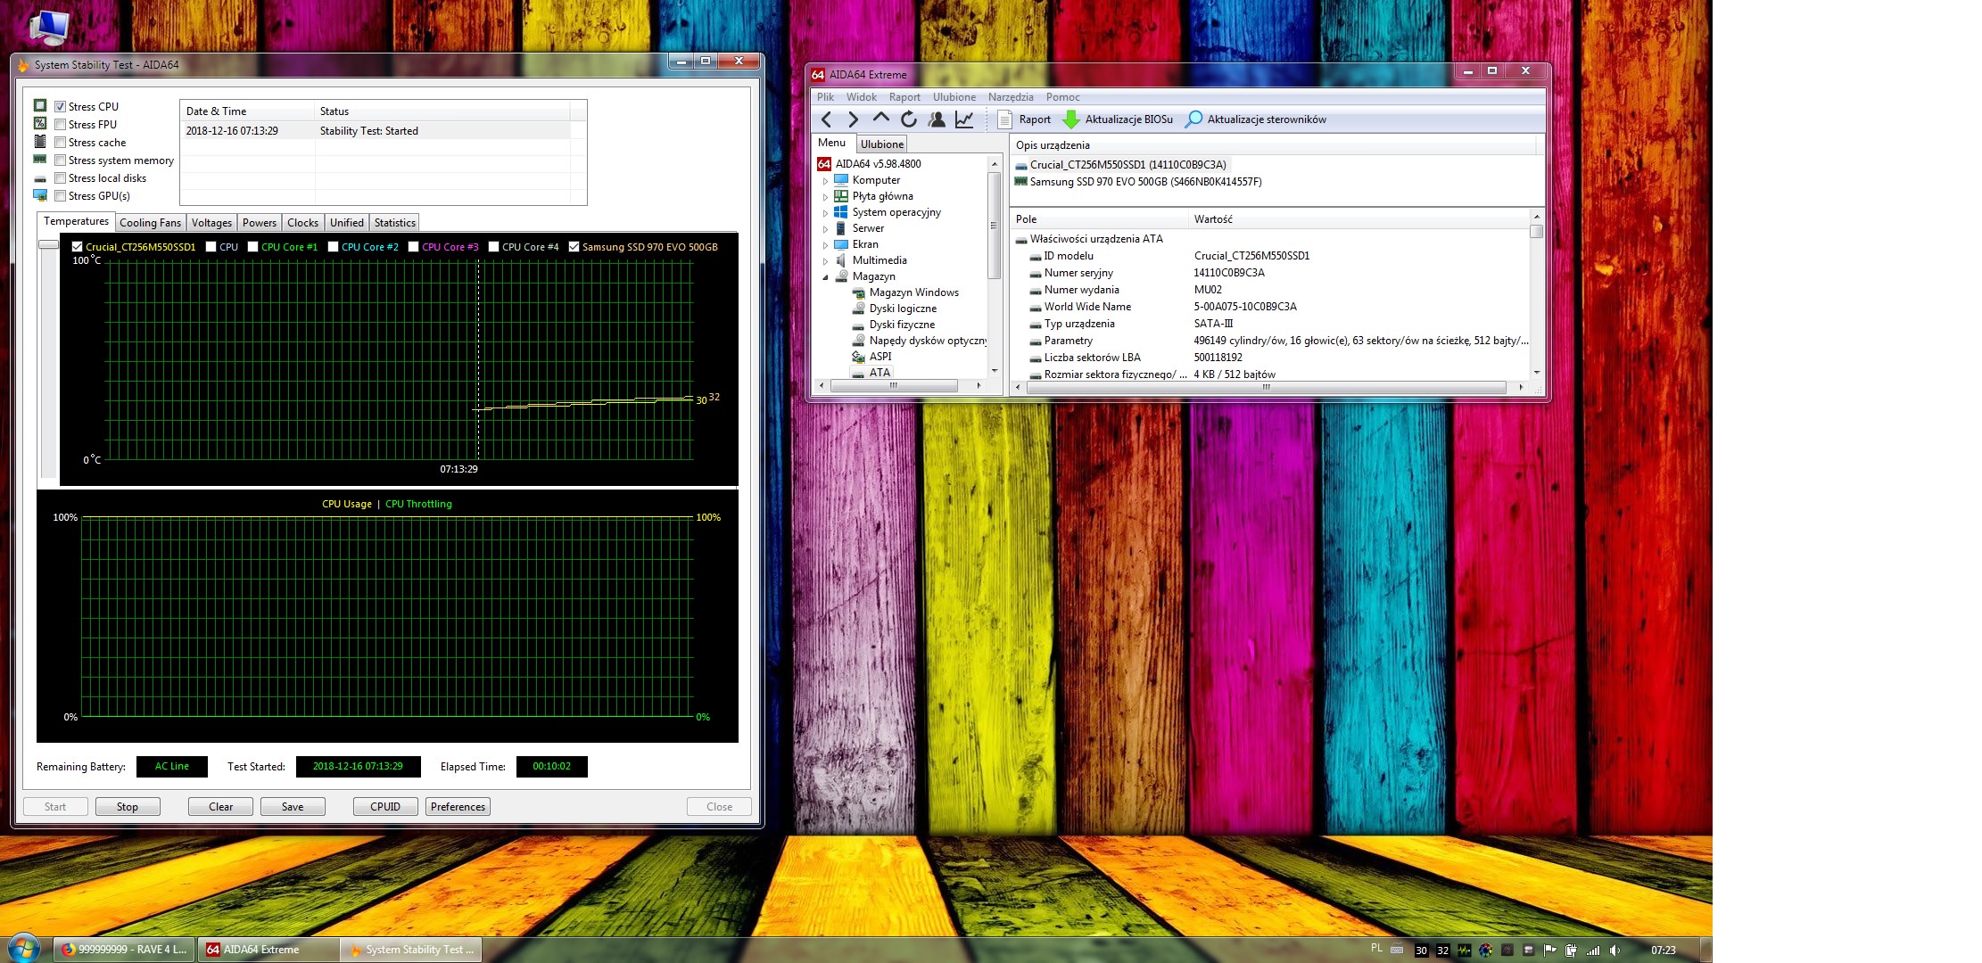This screenshot has height=963, width=1982.
Task: Click the Stress cache icon
Action: coord(40,142)
